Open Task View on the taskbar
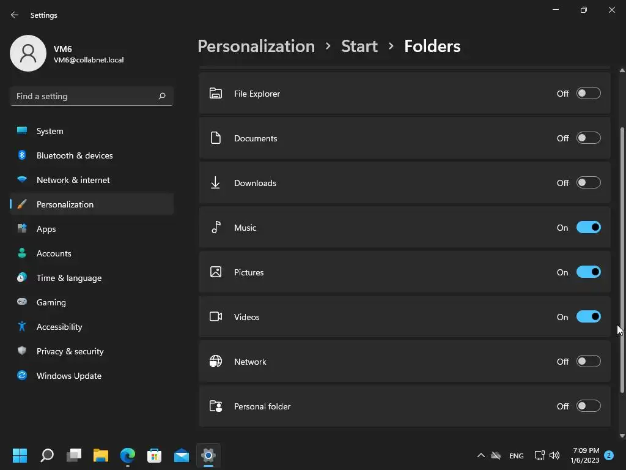The height and width of the screenshot is (470, 626). point(74,455)
